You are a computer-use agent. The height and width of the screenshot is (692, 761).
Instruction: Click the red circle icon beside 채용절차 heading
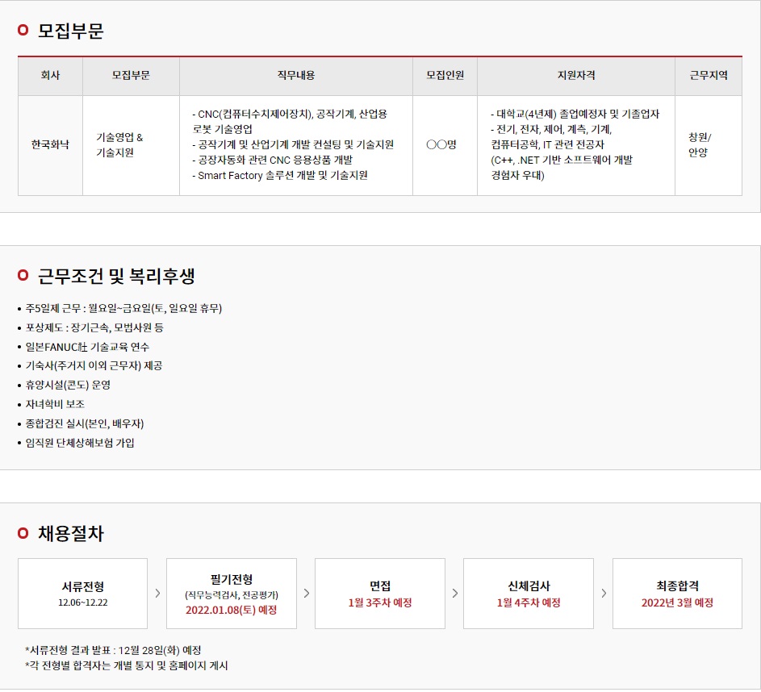tap(23, 533)
